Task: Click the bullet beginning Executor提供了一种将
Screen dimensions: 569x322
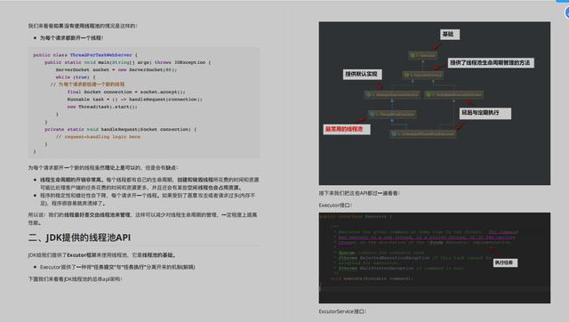Action: click(117, 267)
